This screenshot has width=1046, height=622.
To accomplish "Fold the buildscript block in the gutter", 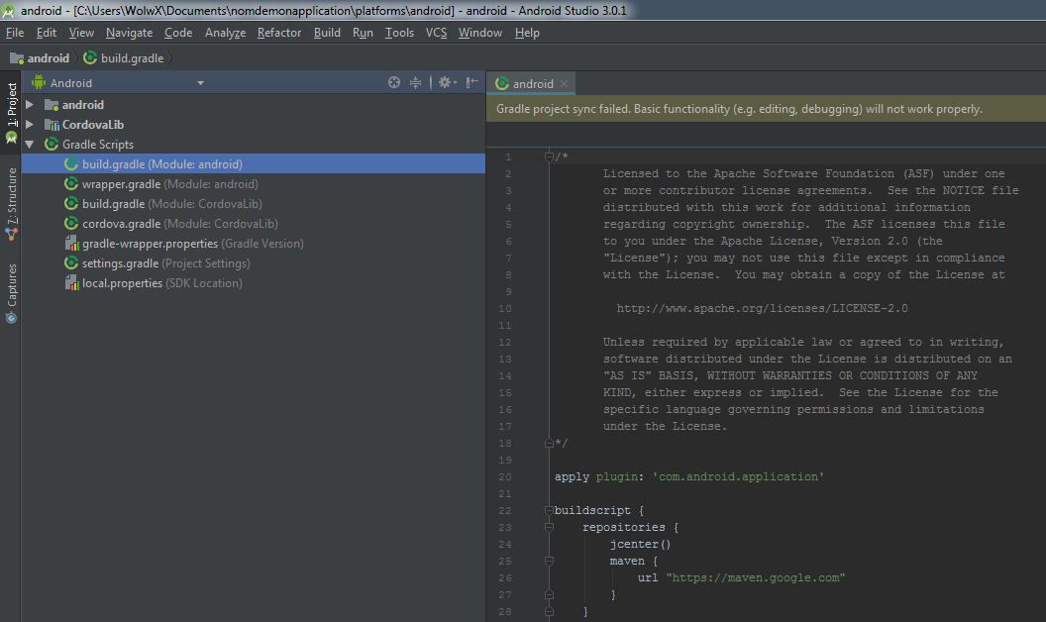I will (x=549, y=511).
